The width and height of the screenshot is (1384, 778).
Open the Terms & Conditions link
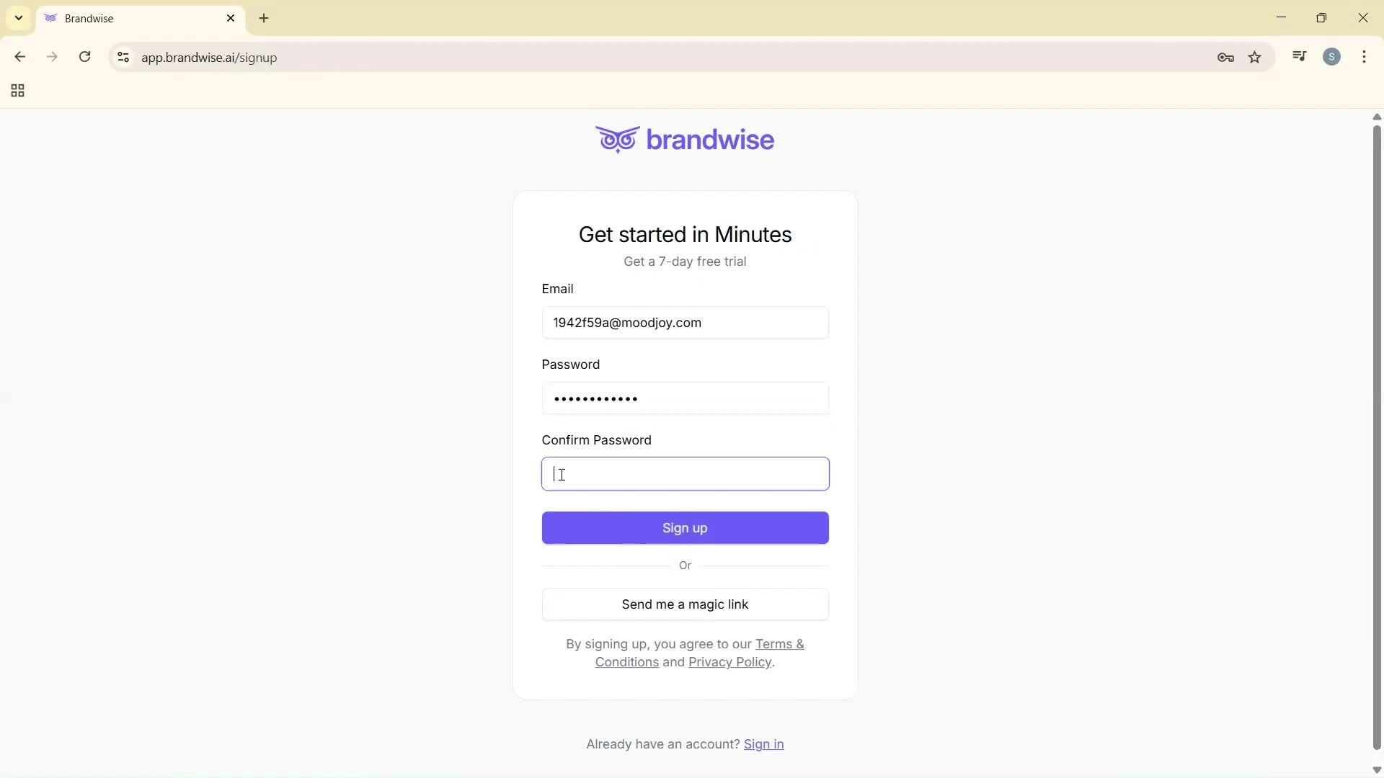(x=779, y=643)
